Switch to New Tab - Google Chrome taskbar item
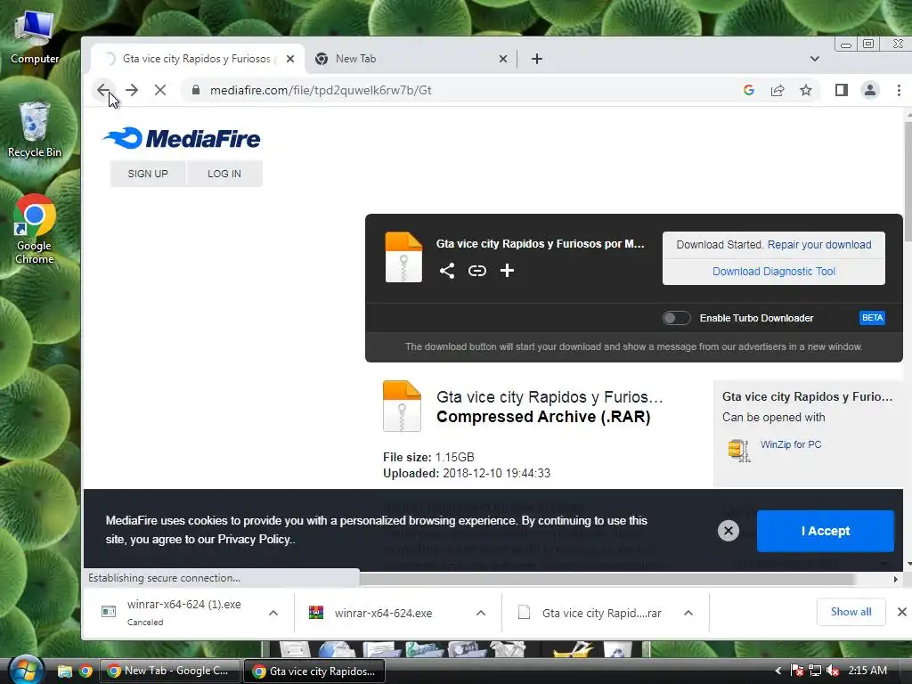The width and height of the screenshot is (912, 684). click(170, 671)
